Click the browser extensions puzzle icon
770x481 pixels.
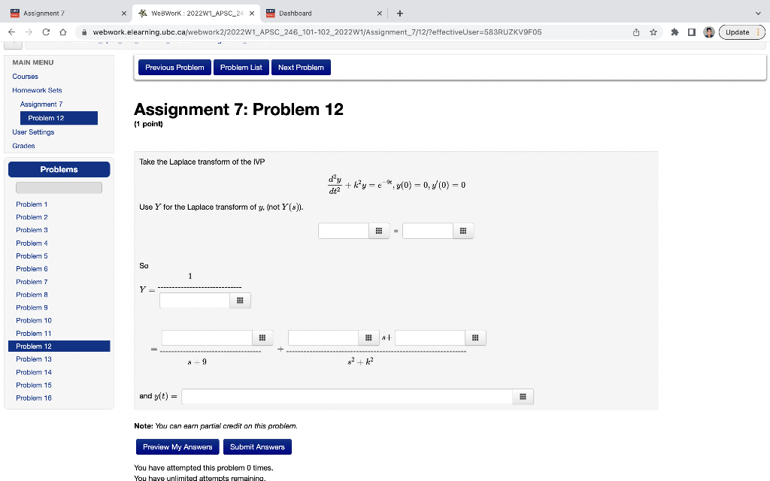click(673, 32)
